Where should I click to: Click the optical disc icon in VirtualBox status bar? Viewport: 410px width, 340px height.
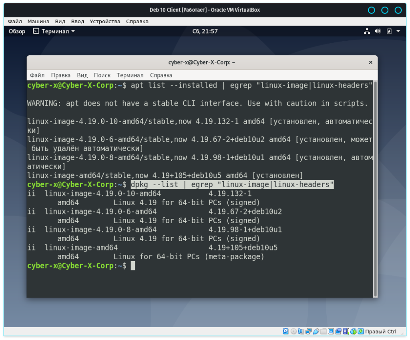tap(293, 331)
